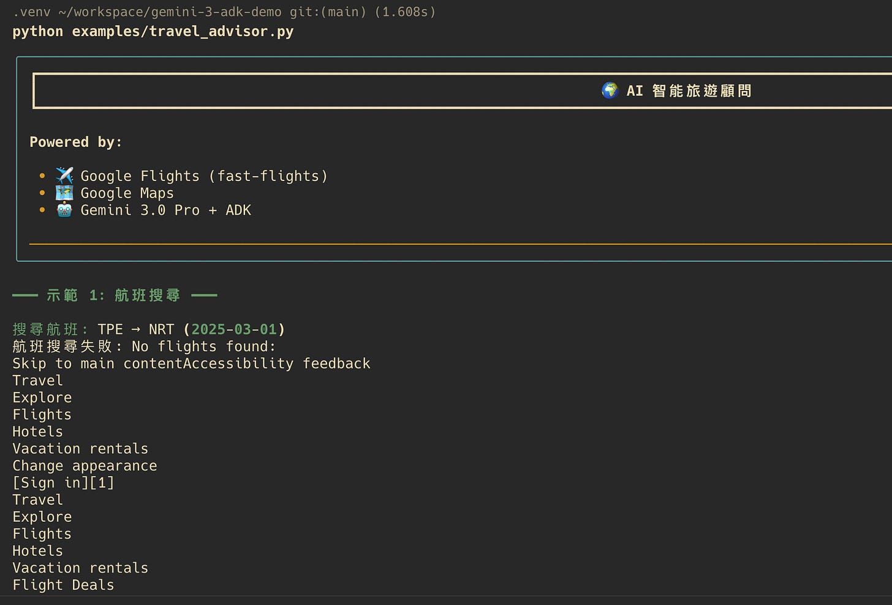
Task: Click "Vacation rentals" line above "Change appearance"
Action: (x=80, y=449)
